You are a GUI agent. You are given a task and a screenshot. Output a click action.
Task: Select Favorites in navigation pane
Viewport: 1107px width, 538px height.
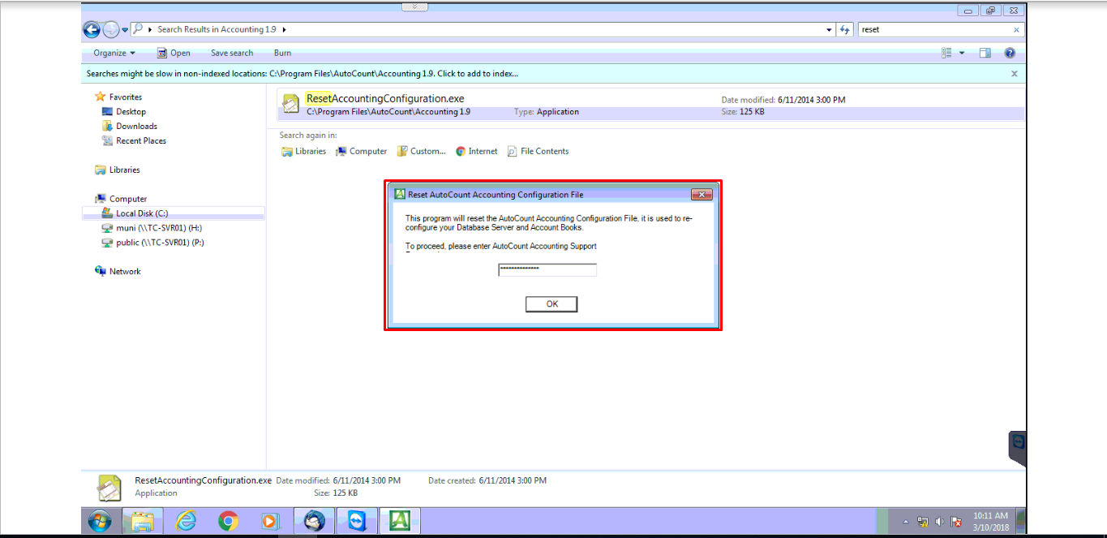[x=118, y=97]
